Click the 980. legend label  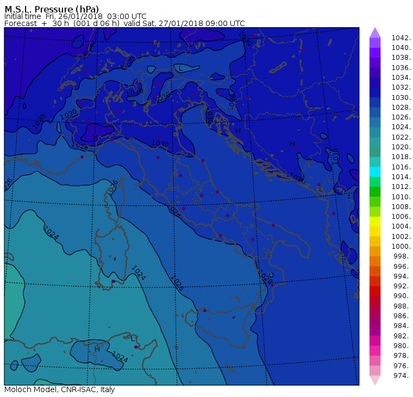402,345
